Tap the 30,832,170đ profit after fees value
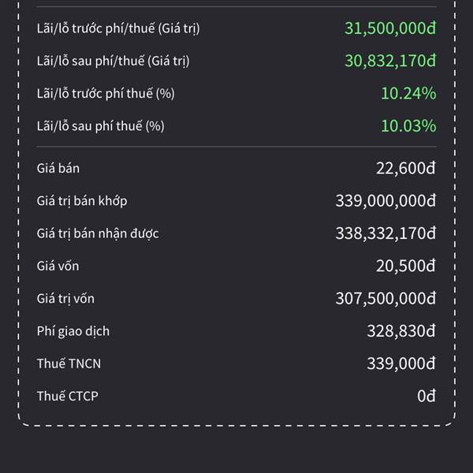The height and width of the screenshot is (473, 473). click(x=390, y=61)
